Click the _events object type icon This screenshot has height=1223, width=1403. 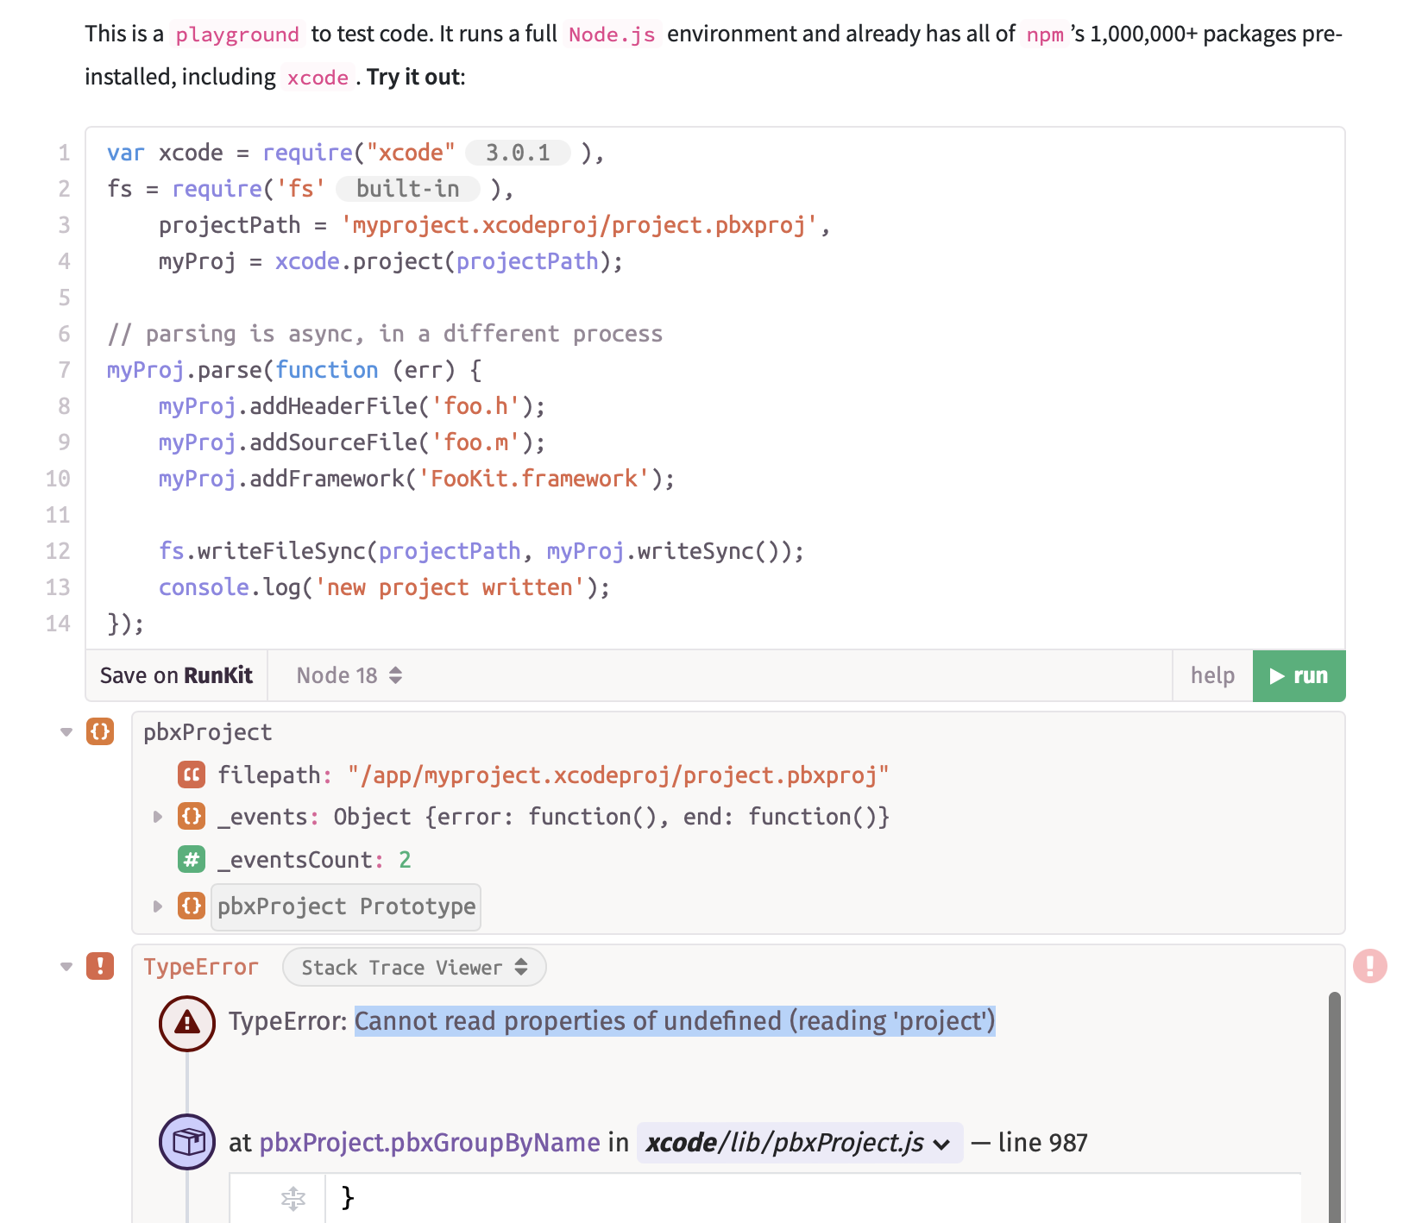point(192,816)
